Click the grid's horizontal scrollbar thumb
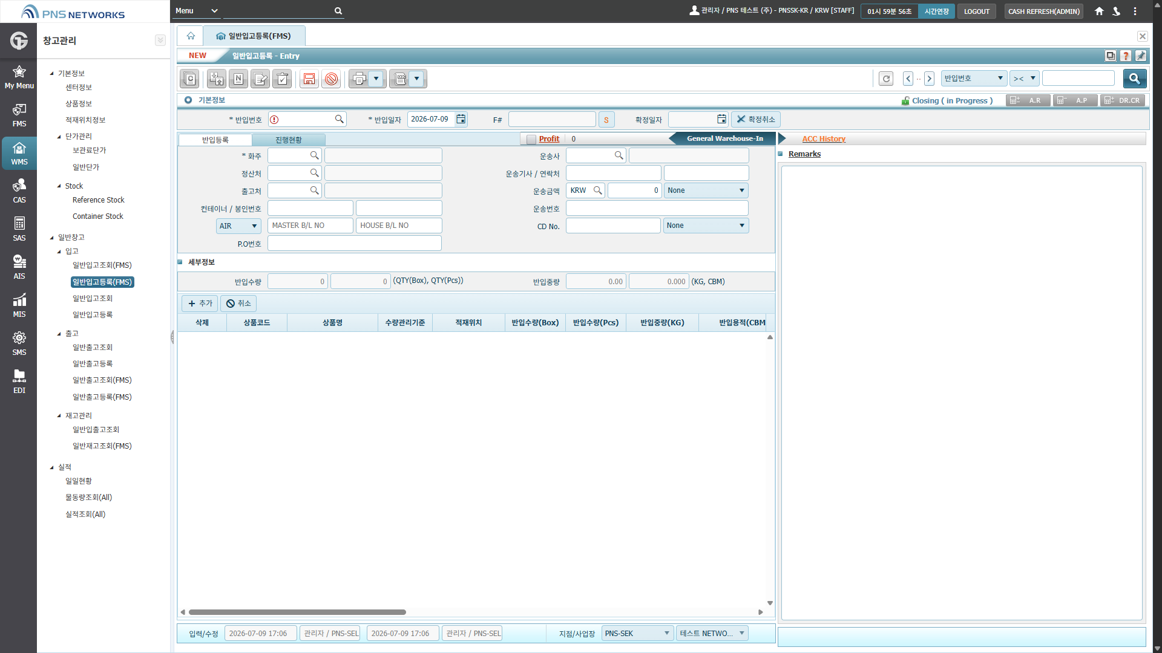The height and width of the screenshot is (653, 1162). (297, 612)
